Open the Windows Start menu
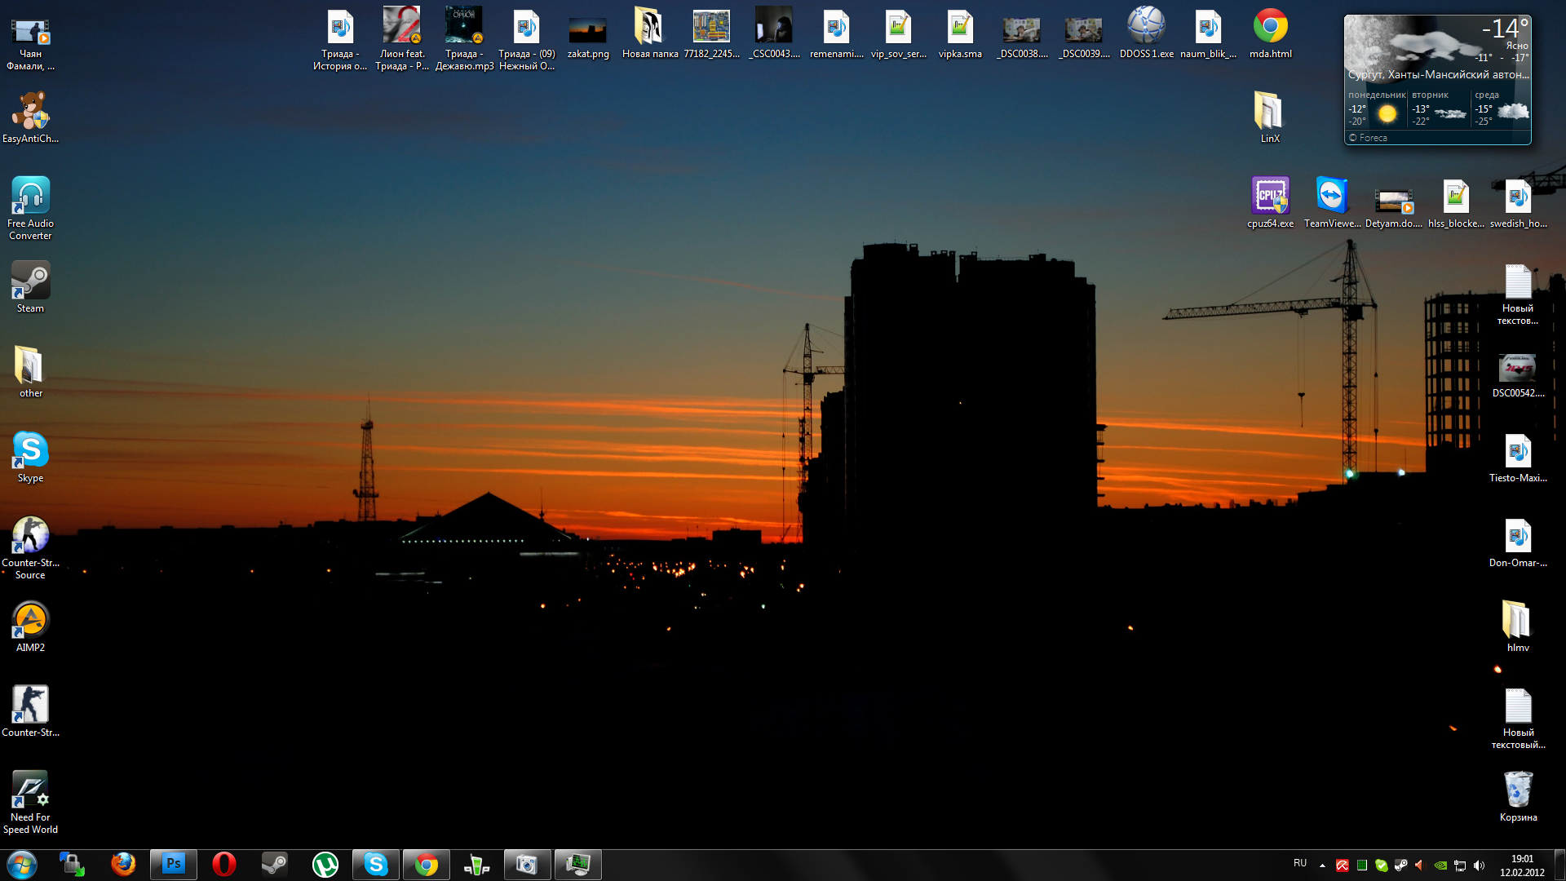 tap(22, 864)
